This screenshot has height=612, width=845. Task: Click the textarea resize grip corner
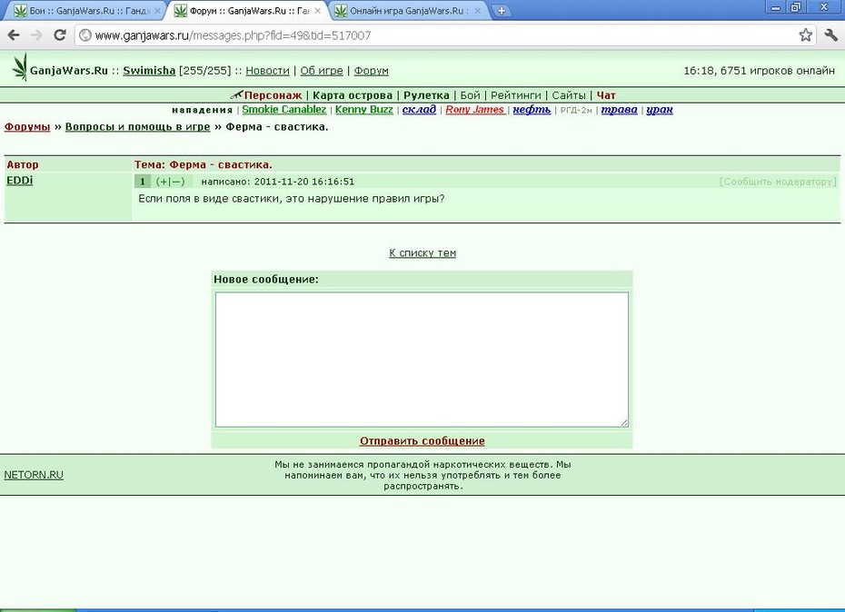point(624,423)
